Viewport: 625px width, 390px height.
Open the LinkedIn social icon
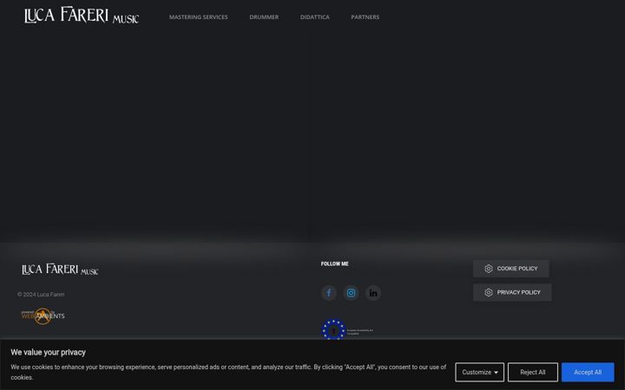[x=373, y=293]
